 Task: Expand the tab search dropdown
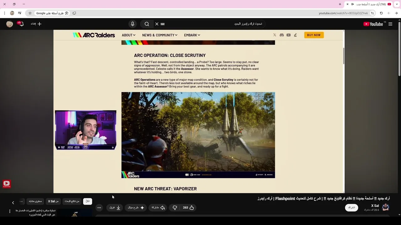click(x=397, y=4)
